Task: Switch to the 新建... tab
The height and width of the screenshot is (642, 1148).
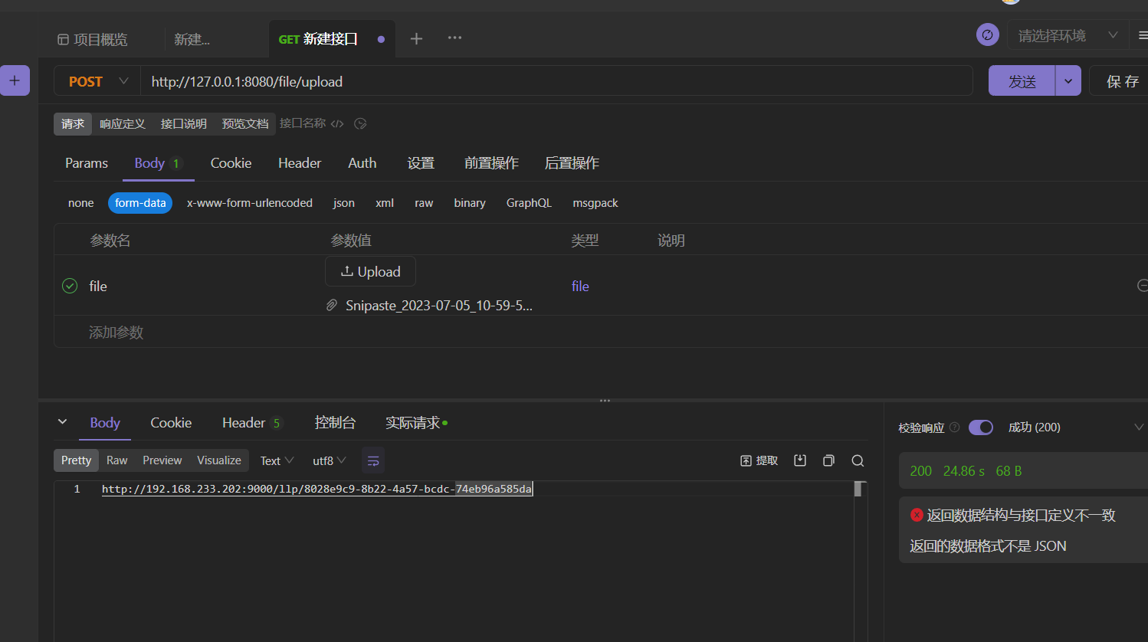Action: [192, 39]
